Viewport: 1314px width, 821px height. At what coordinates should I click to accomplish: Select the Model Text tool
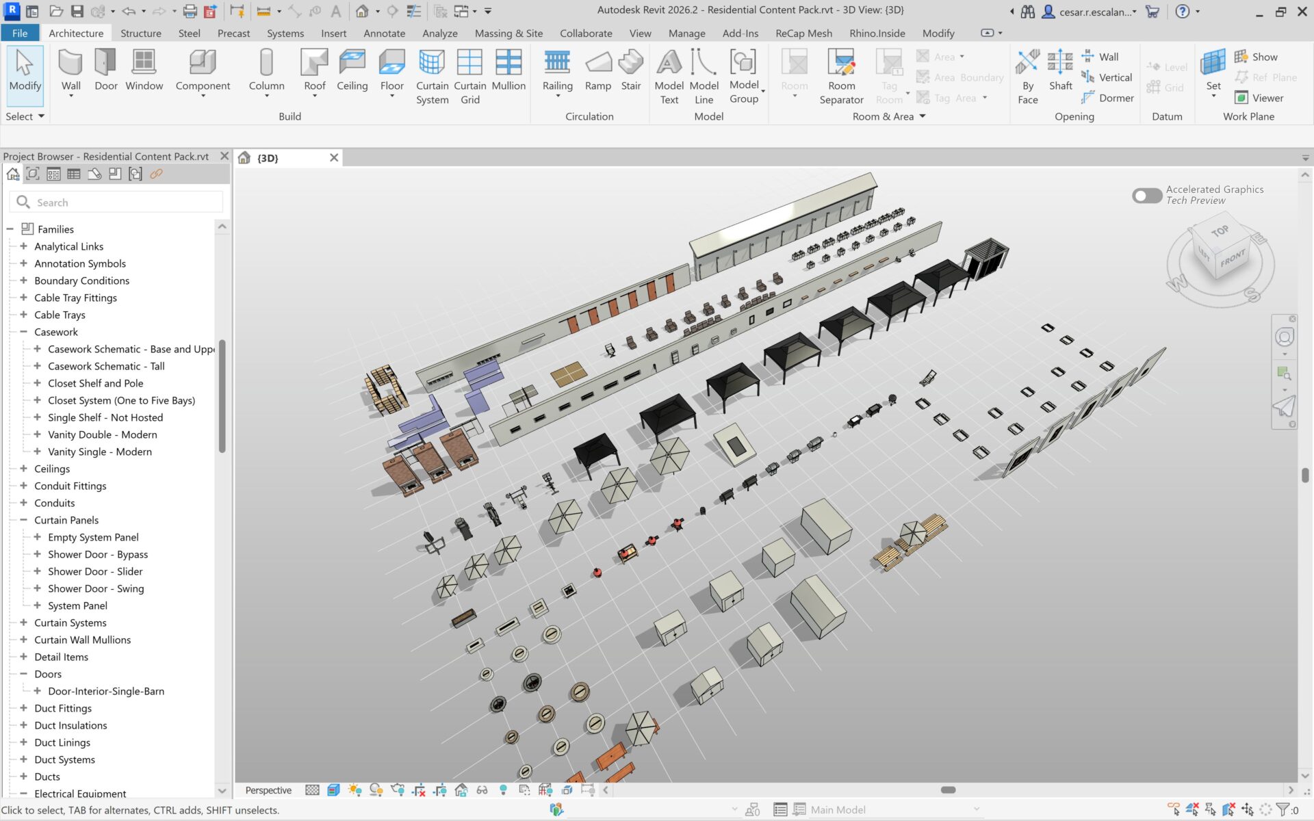tap(669, 75)
